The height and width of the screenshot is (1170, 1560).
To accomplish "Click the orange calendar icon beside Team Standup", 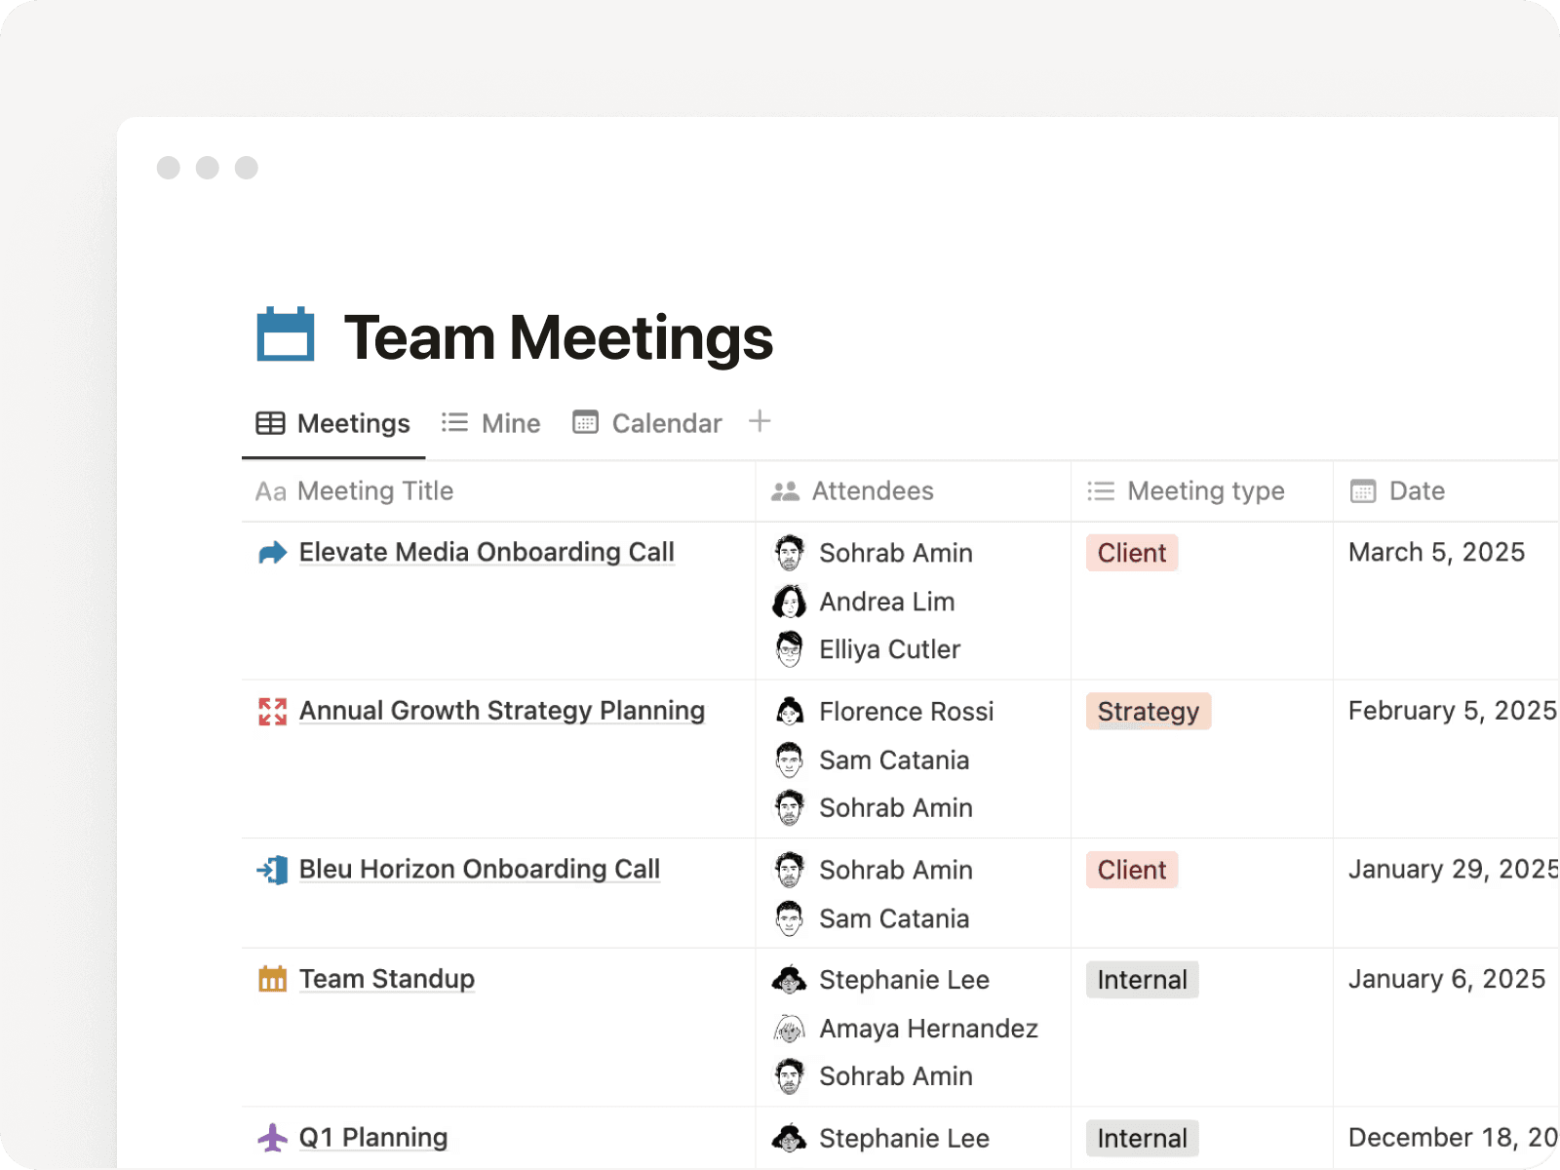I will pyautogui.click(x=272, y=979).
